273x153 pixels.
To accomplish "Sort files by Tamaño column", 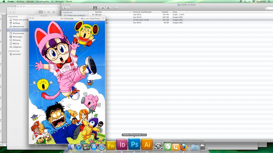I will tap(164, 12).
